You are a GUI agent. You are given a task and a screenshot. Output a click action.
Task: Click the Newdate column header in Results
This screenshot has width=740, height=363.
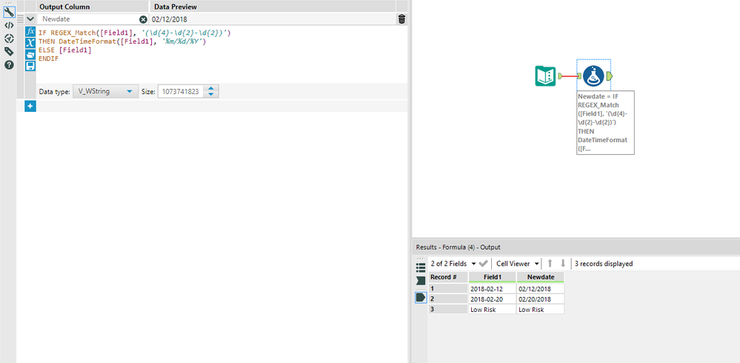pyautogui.click(x=540, y=277)
